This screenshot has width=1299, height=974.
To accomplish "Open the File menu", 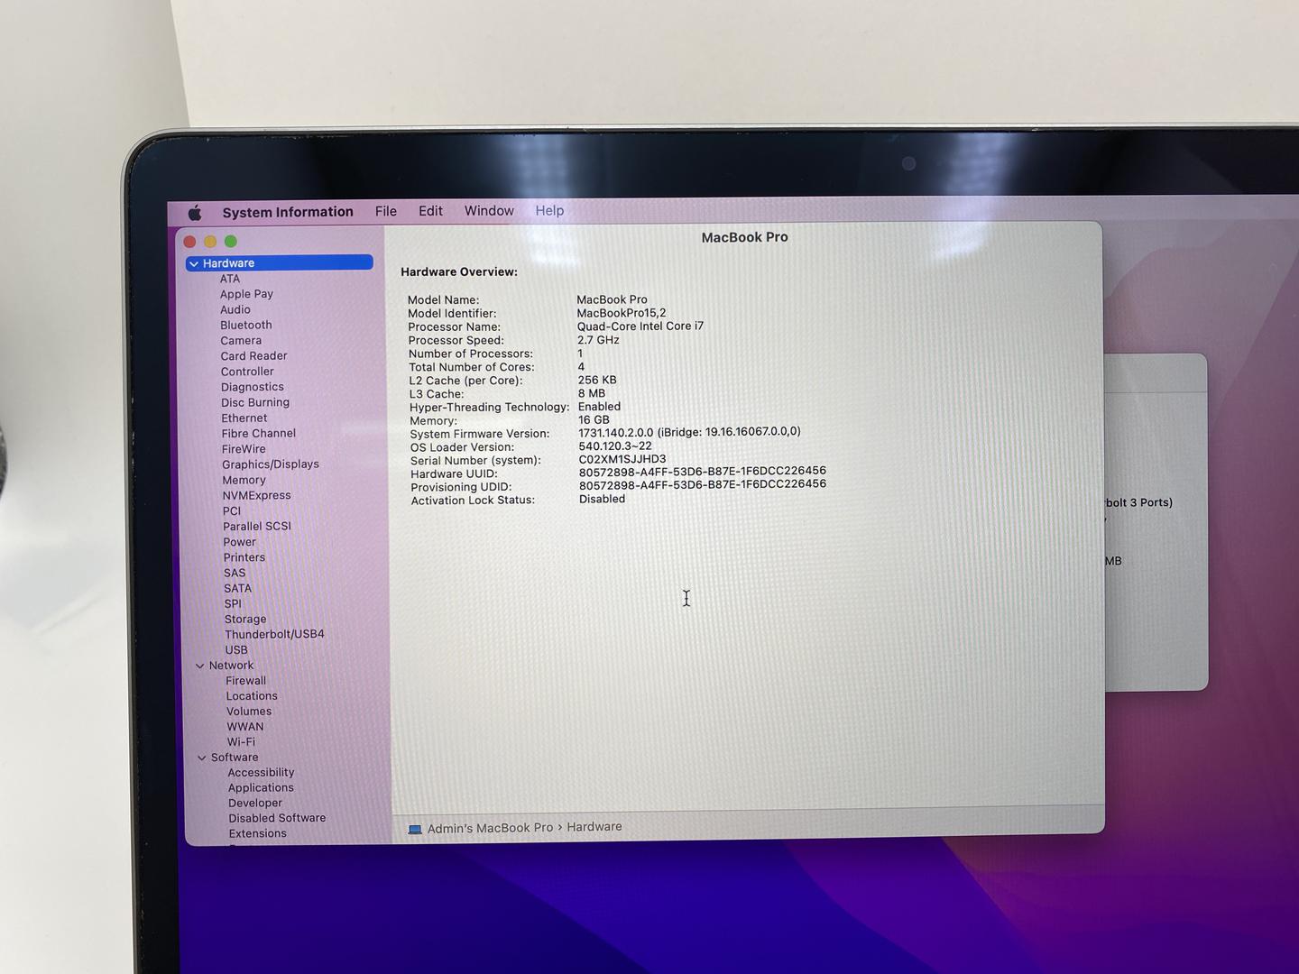I will (x=386, y=211).
